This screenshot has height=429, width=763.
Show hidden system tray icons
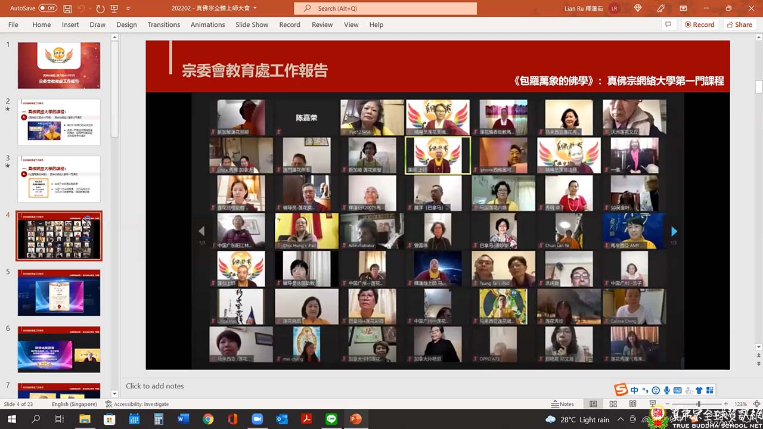(621, 419)
